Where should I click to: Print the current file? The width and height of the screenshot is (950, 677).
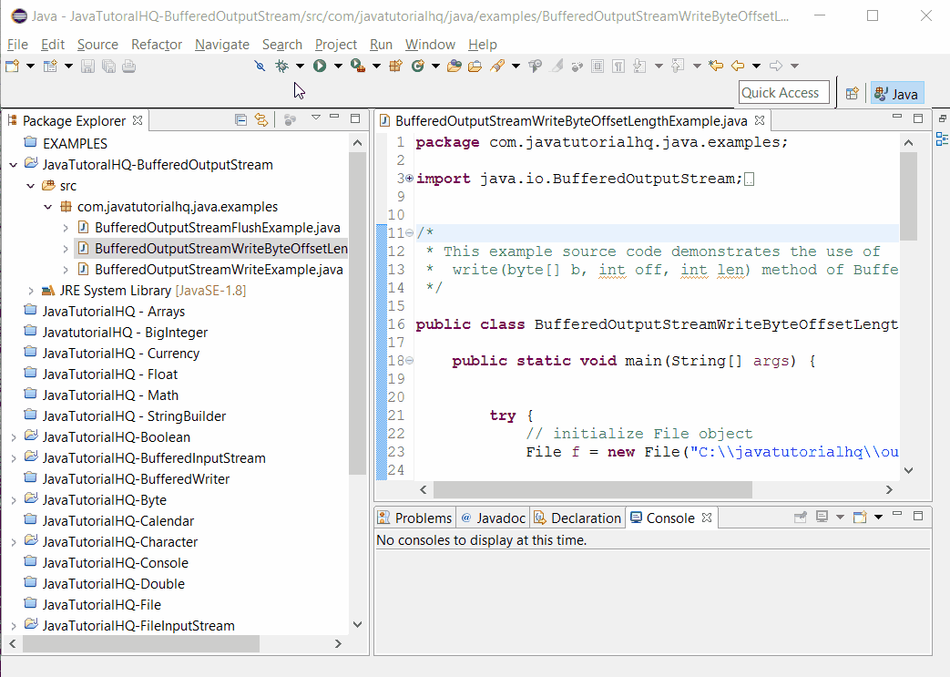127,66
